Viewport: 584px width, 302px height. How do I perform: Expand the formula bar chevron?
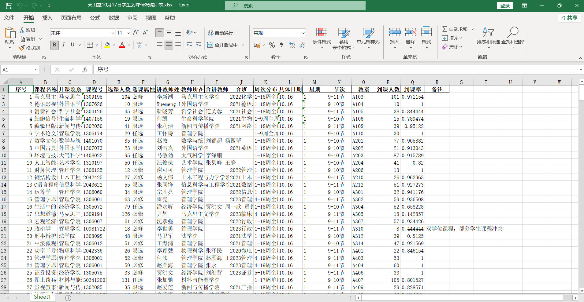point(580,70)
